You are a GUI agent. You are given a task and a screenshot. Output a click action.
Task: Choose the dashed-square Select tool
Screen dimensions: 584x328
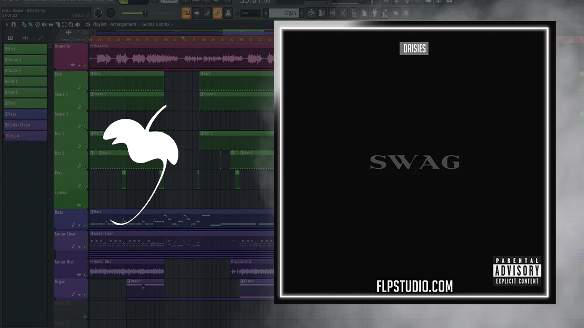click(x=64, y=25)
